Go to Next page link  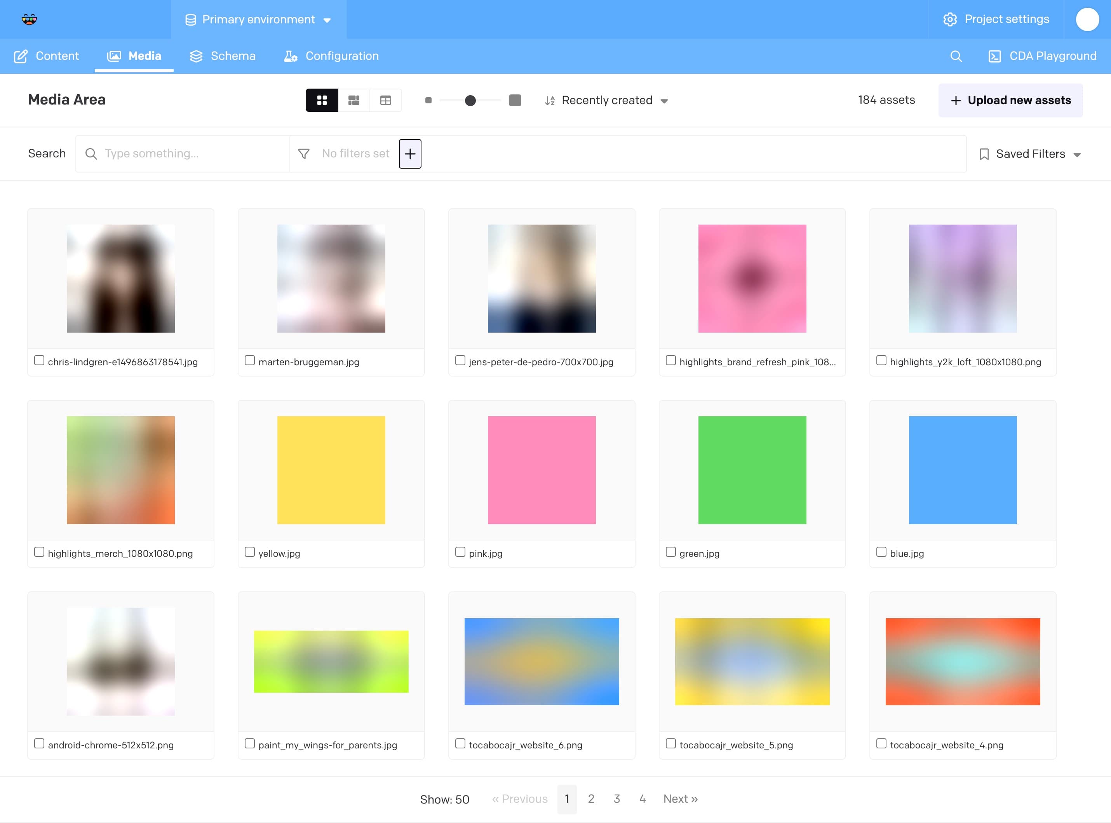(x=680, y=799)
